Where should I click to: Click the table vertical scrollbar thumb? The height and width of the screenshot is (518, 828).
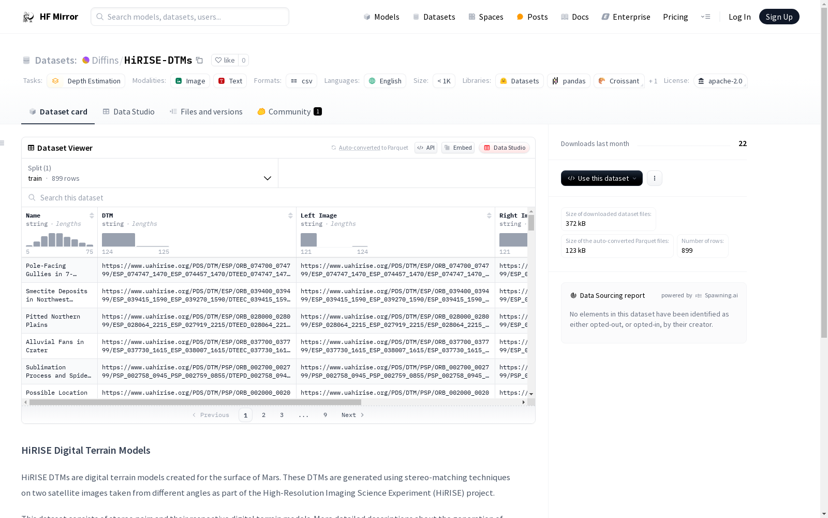531,223
